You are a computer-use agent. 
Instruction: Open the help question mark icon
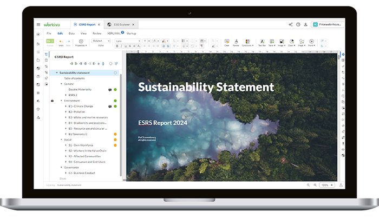pyautogui.click(x=298, y=24)
